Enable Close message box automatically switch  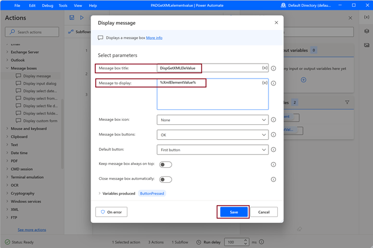pos(166,179)
